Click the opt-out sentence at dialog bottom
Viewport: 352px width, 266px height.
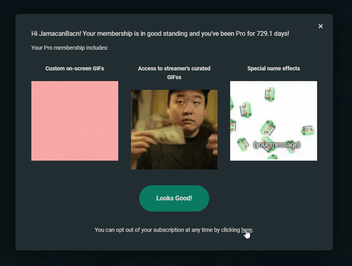point(174,230)
